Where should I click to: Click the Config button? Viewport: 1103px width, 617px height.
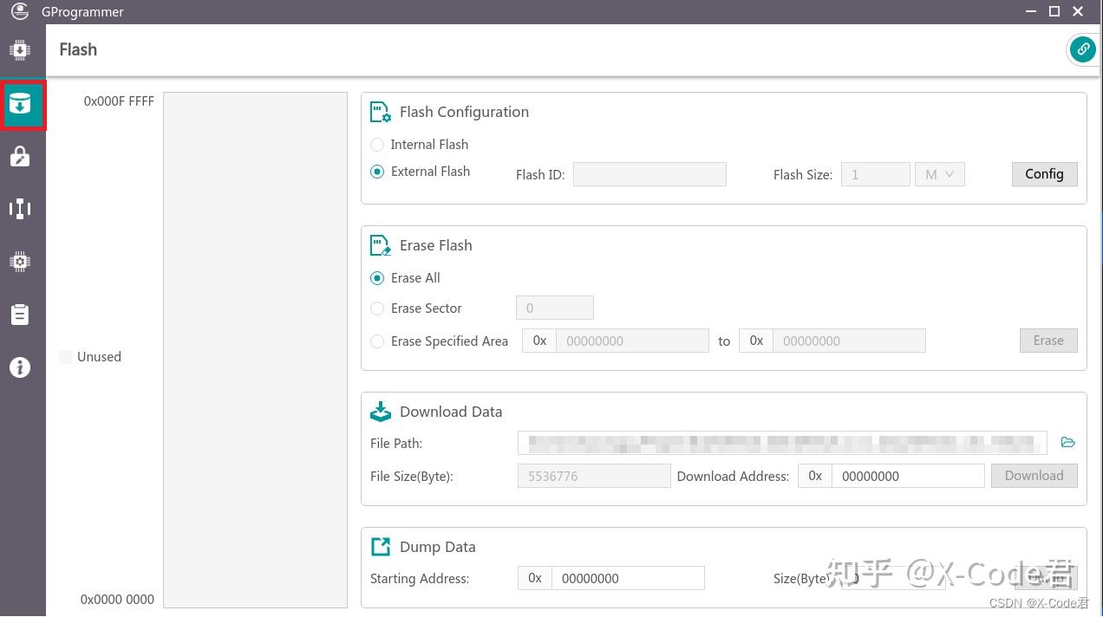click(x=1044, y=174)
